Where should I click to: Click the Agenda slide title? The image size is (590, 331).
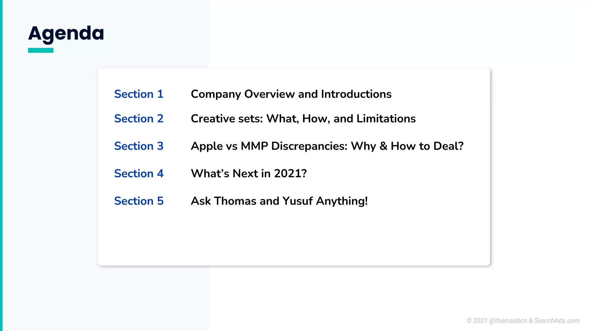pyautogui.click(x=66, y=33)
